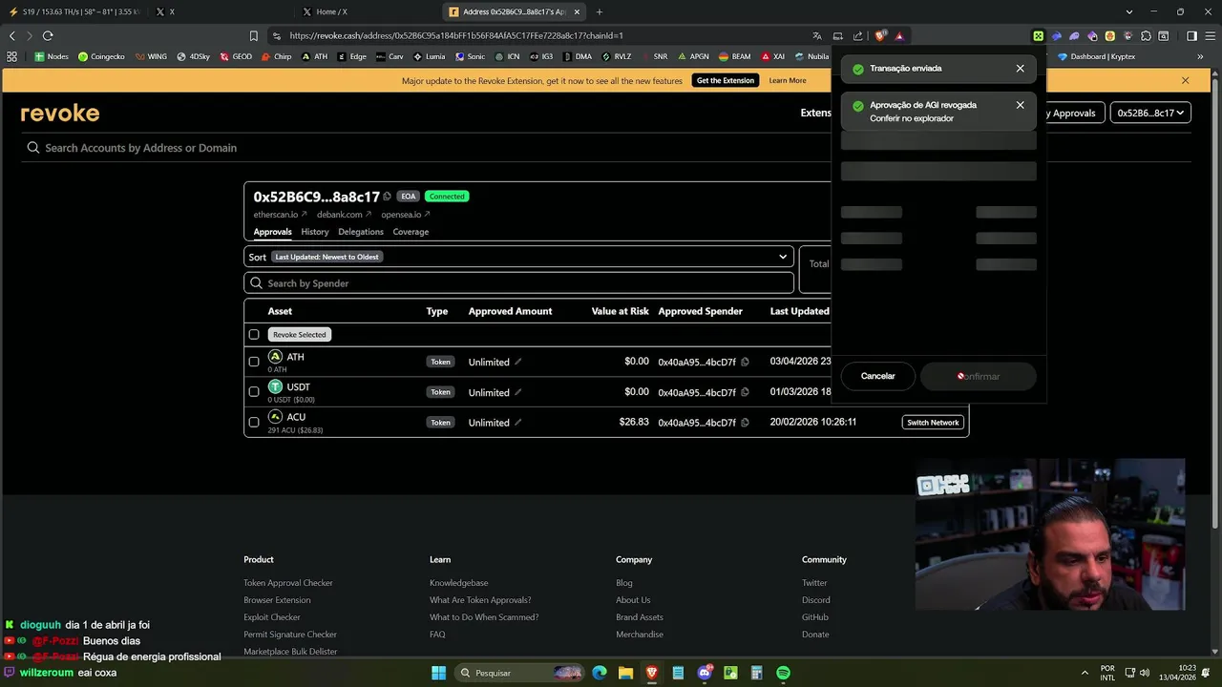Open the debank.com link

coord(344,215)
